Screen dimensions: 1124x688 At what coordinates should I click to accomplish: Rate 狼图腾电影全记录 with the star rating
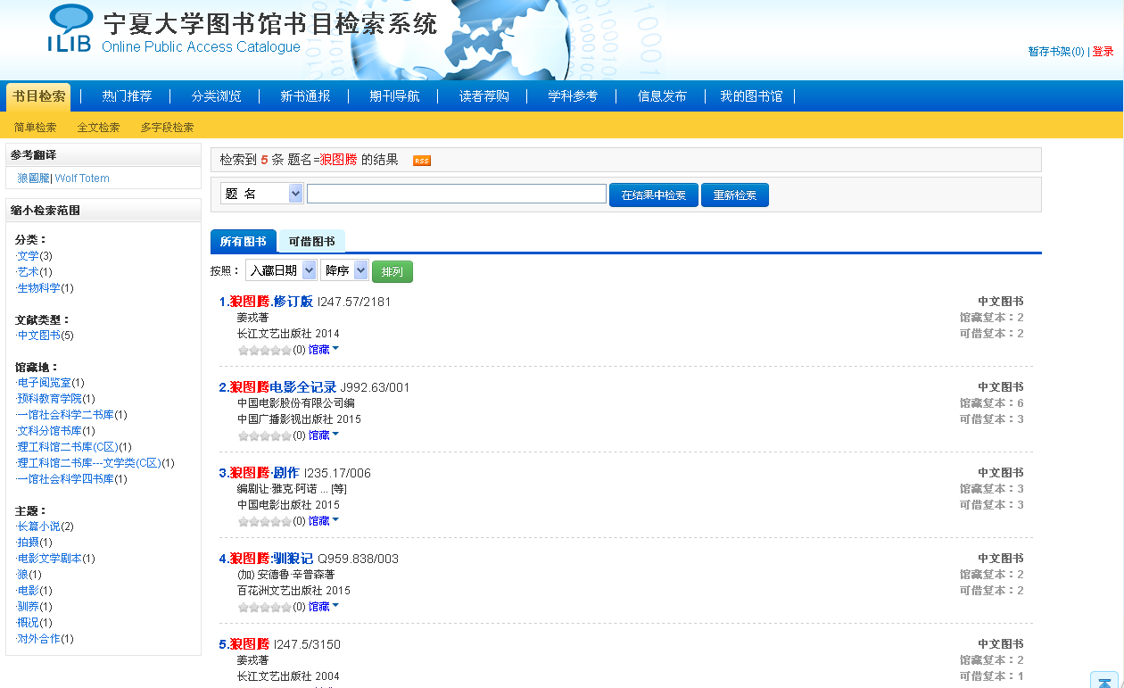click(264, 435)
